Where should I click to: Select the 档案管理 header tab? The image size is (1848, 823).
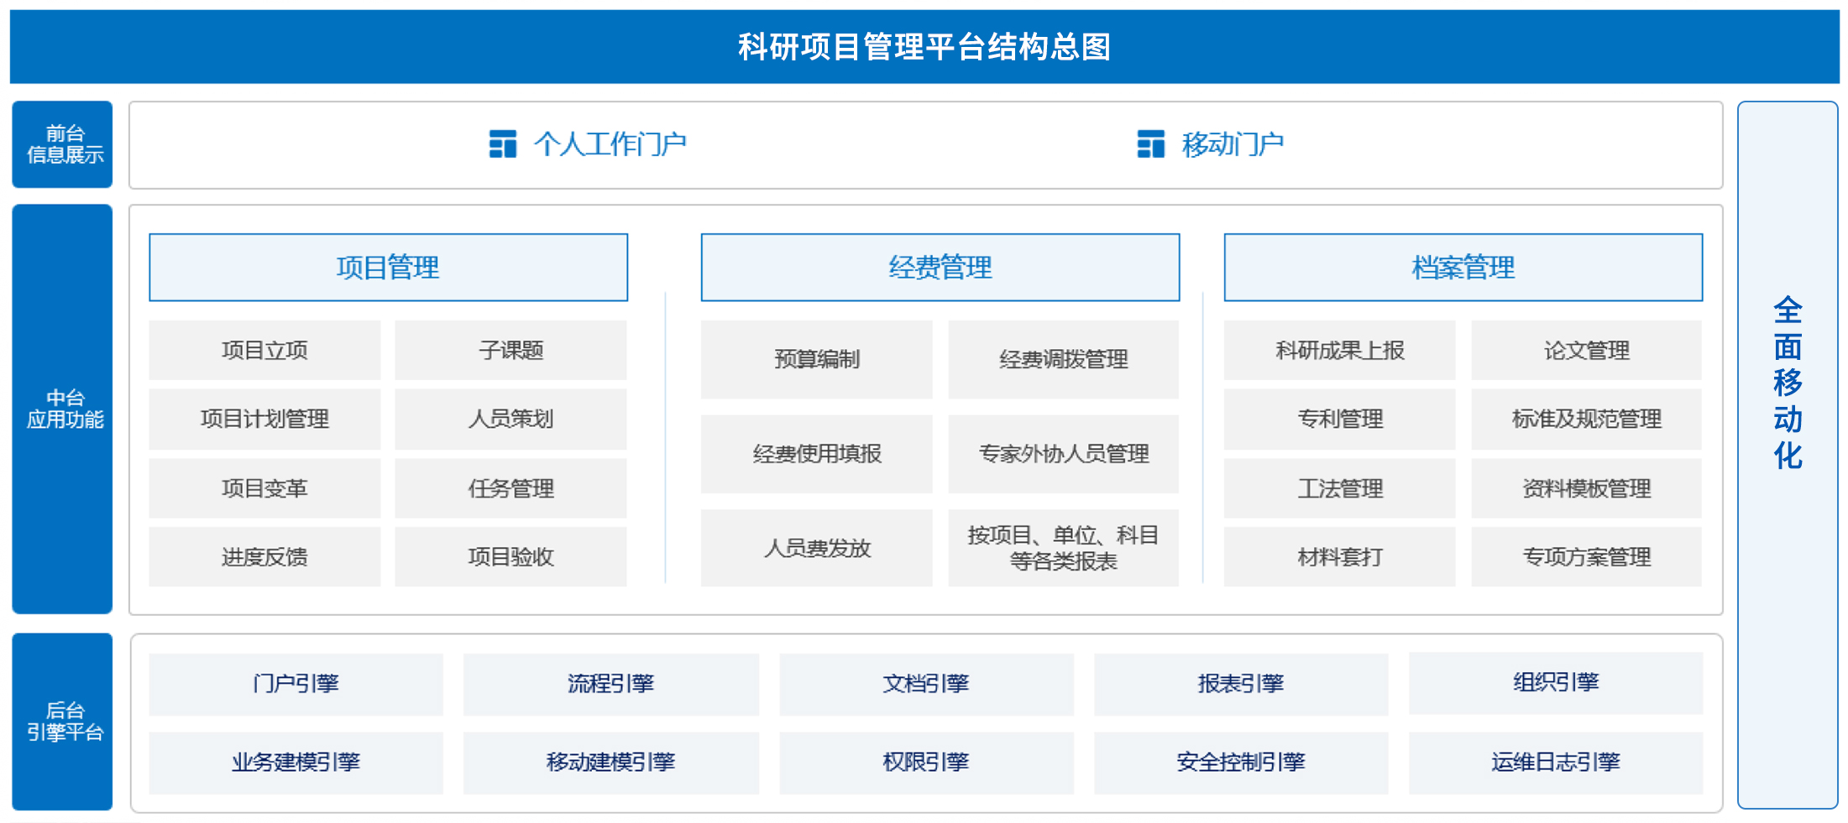(x=1463, y=268)
